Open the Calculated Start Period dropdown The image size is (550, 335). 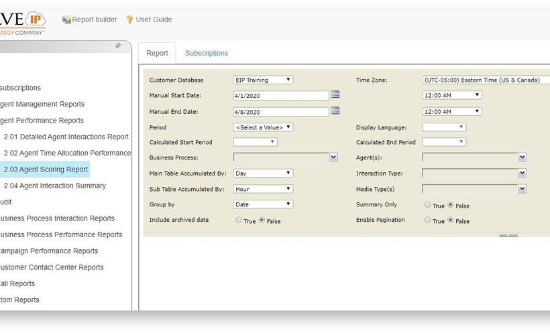[x=255, y=142]
